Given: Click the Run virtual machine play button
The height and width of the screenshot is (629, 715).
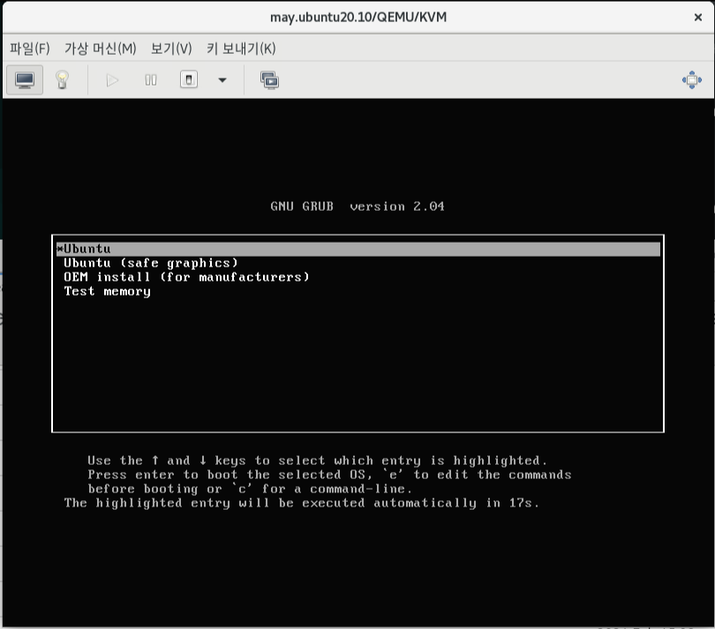Looking at the screenshot, I should coord(112,80).
